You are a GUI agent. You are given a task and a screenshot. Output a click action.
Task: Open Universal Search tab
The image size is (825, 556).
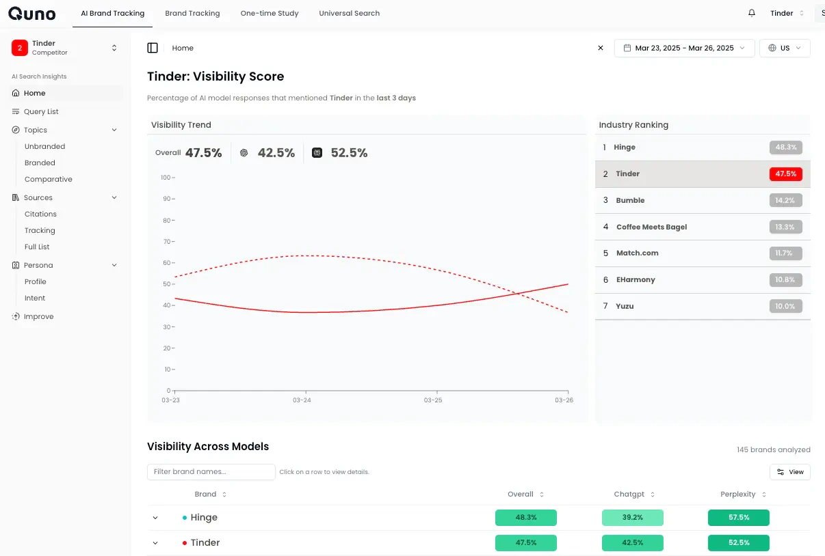[x=349, y=13]
